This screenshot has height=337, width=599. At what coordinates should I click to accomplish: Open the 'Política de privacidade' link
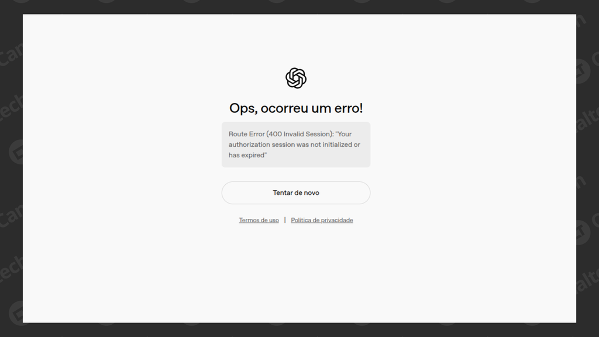[322, 220]
